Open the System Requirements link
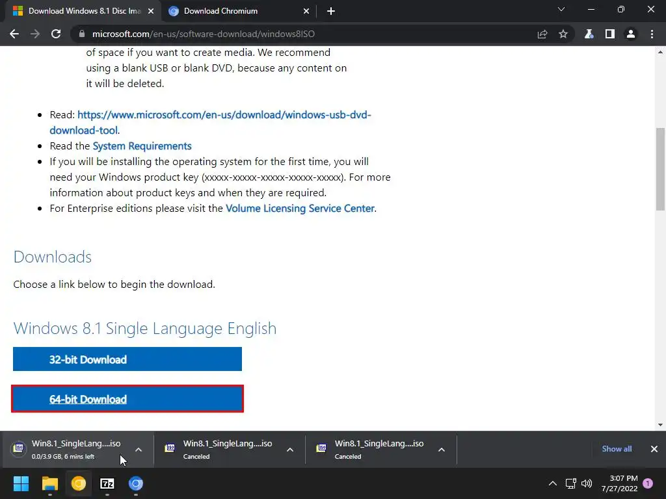The image size is (666, 499). point(142,146)
